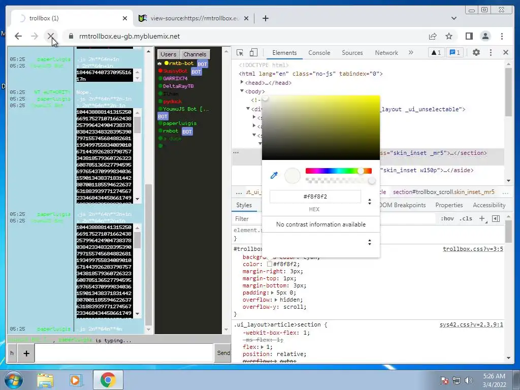Add a new style rule with plus
The image size is (520, 390).
point(482,218)
